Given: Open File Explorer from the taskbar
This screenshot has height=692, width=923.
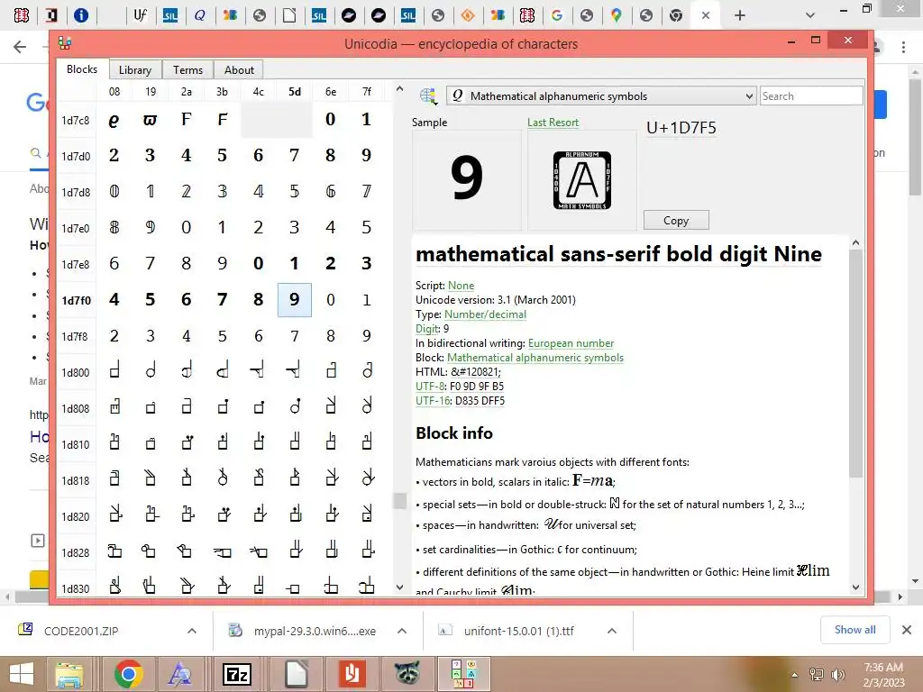Looking at the screenshot, I should 69,674.
